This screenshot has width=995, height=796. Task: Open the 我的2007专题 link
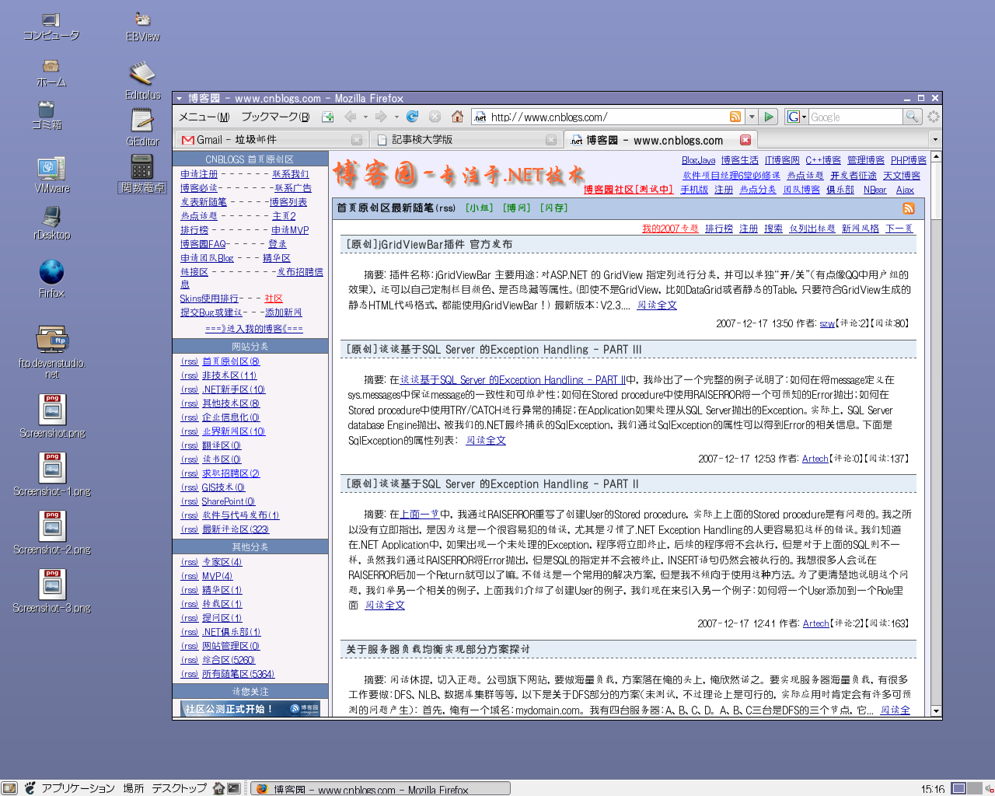pos(670,229)
